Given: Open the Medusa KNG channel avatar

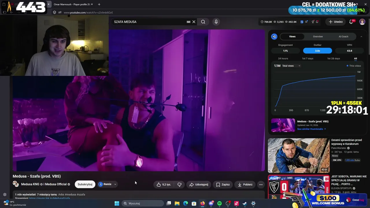Looking at the screenshot, I should pyautogui.click(x=16, y=184).
